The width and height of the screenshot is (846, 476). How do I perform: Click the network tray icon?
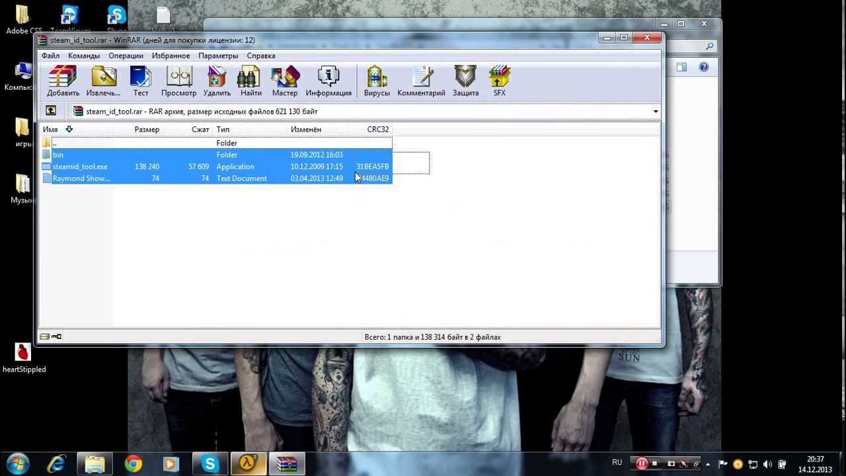[x=753, y=464]
